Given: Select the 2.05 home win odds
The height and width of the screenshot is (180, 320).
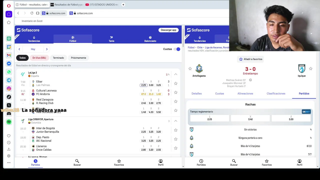Looking at the screenshot, I should [209, 118].
